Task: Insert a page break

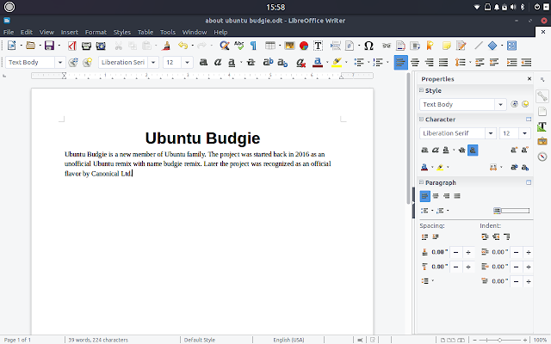Action: tap(336, 46)
